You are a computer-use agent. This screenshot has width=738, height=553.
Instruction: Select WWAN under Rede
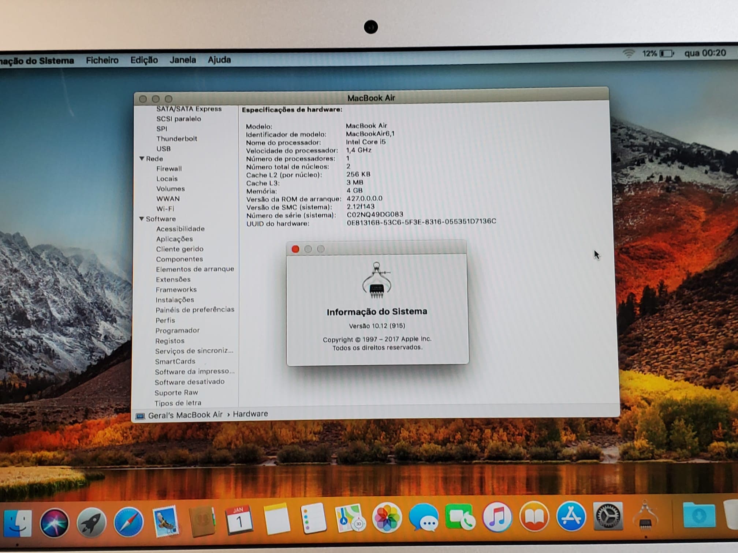168,199
